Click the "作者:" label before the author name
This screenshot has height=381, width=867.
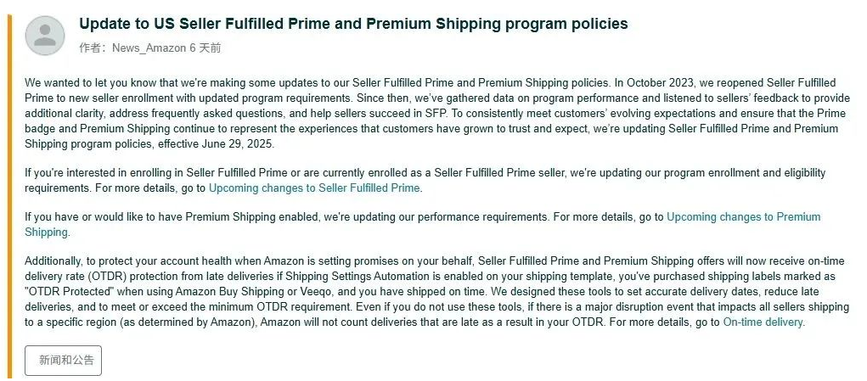(94, 48)
